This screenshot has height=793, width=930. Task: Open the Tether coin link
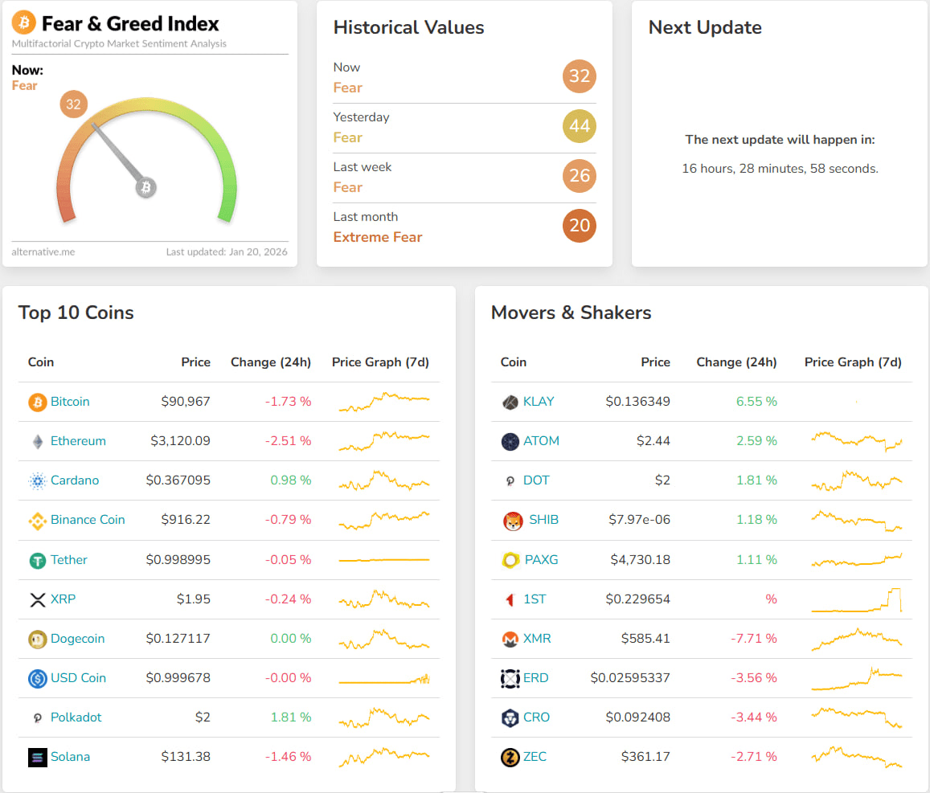click(69, 560)
